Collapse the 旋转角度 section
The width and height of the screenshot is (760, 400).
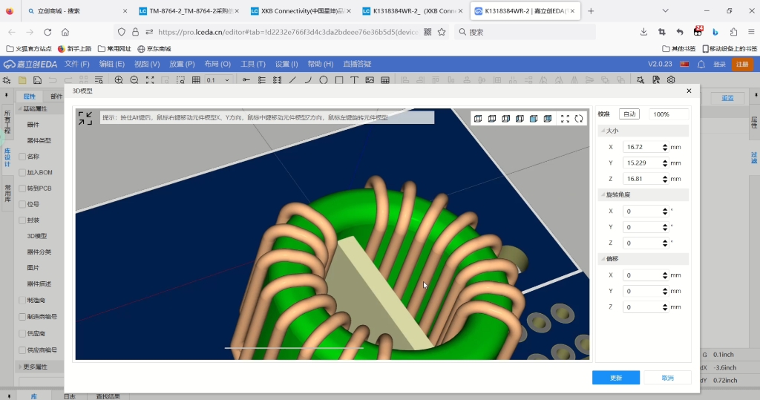[603, 195]
